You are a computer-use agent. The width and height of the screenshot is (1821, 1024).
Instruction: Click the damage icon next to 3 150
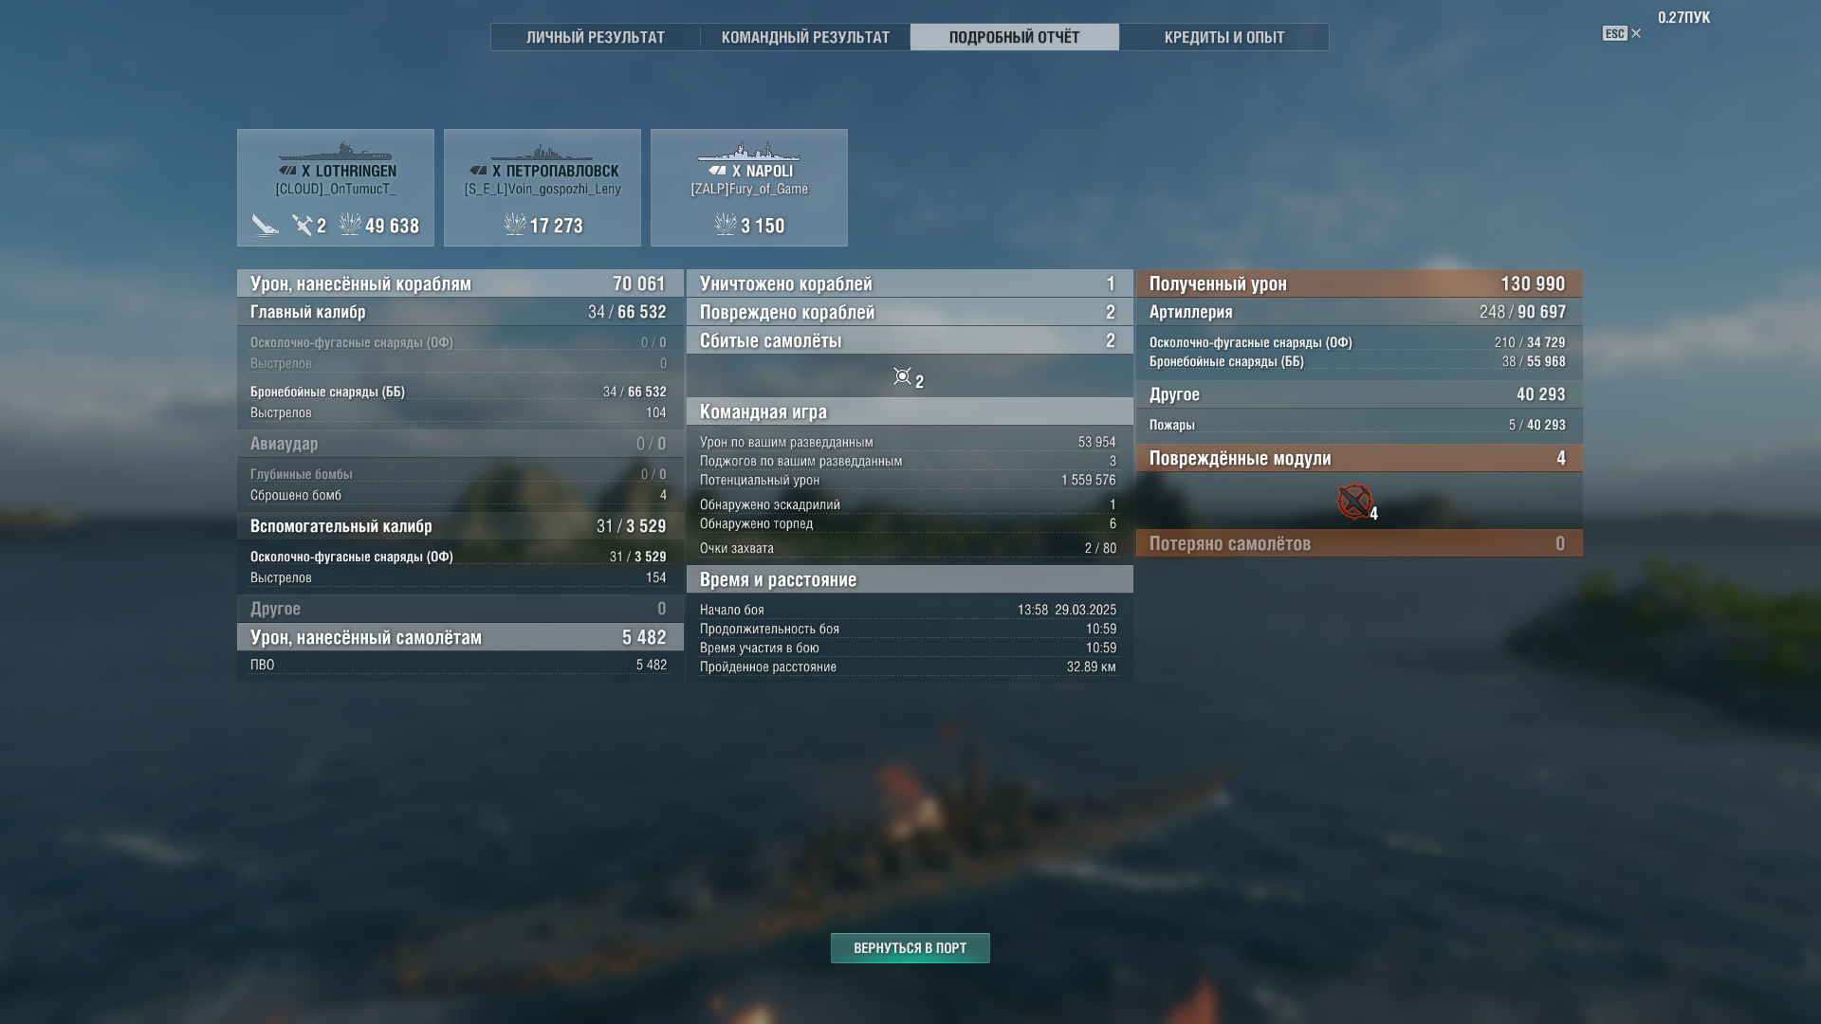(x=726, y=224)
